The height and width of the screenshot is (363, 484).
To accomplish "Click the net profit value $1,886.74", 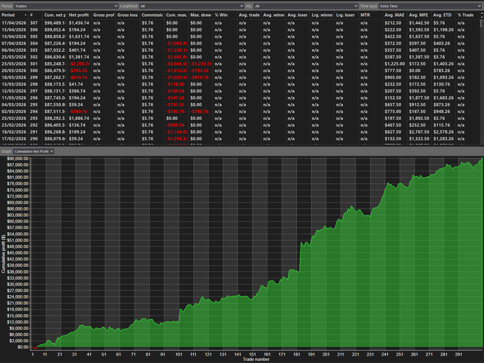I will (79, 119).
